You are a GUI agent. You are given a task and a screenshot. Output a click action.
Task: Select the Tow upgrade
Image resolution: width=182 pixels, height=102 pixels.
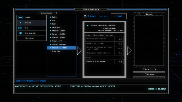point(61,20)
